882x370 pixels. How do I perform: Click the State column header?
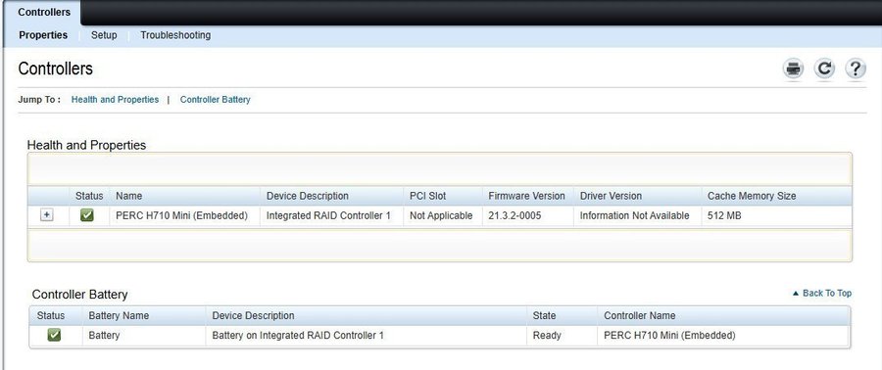[544, 315]
